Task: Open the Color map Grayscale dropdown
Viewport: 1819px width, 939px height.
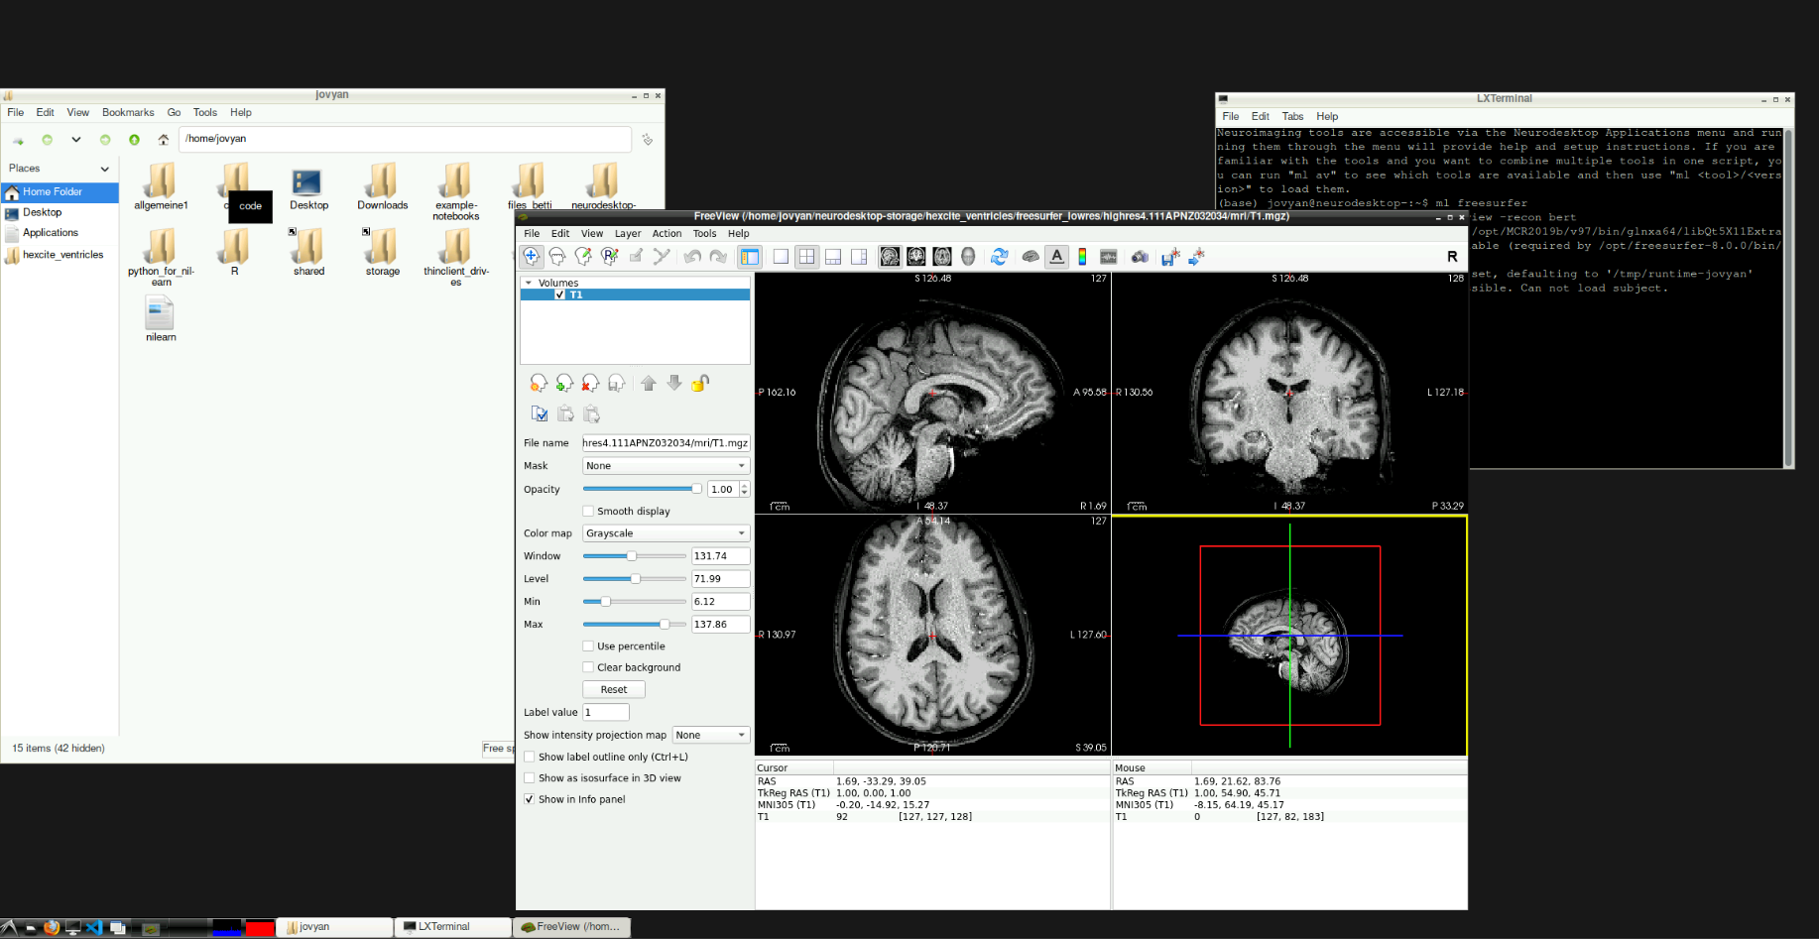Action: 666,533
